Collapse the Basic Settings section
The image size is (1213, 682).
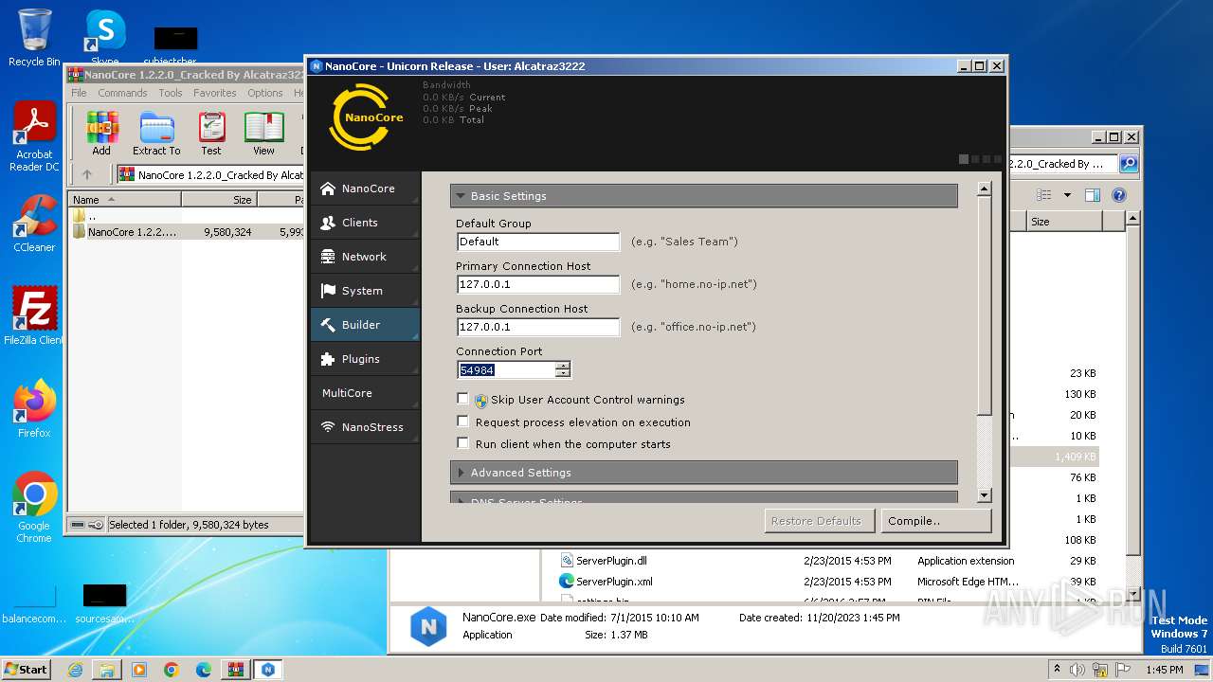click(x=704, y=196)
